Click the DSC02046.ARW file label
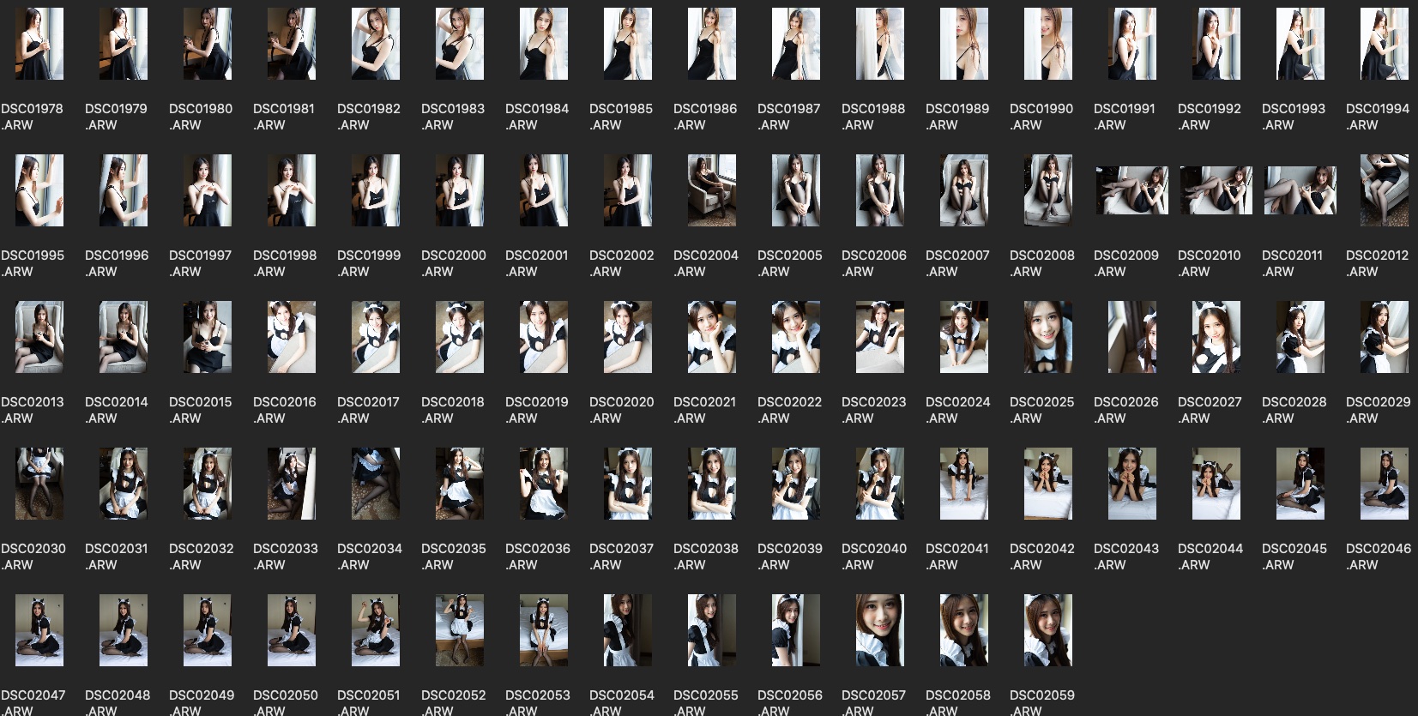1418x716 pixels. [x=1378, y=557]
